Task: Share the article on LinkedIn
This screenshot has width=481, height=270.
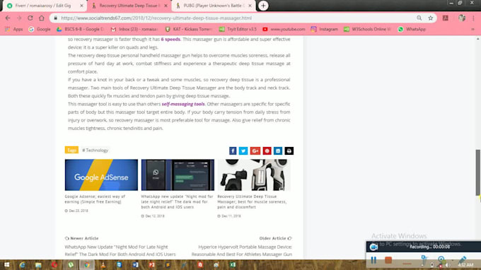Action: click(x=278, y=151)
